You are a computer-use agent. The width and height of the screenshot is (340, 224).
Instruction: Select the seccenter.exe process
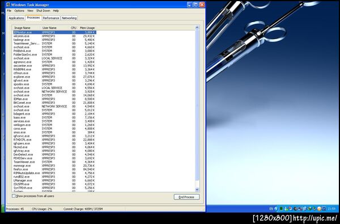click(54, 66)
